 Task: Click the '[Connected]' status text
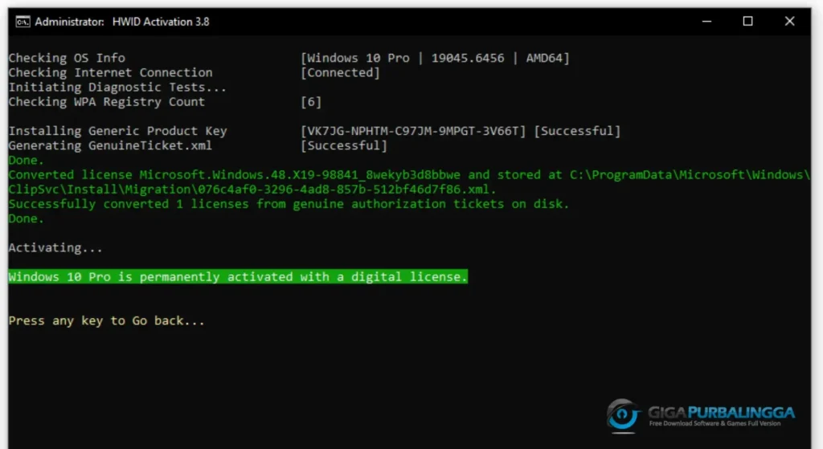(x=340, y=72)
